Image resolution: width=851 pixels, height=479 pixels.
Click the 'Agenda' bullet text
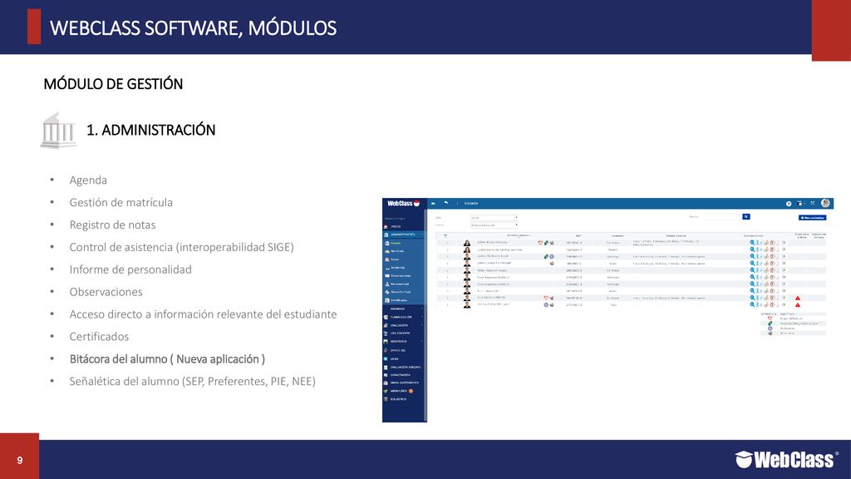click(88, 180)
